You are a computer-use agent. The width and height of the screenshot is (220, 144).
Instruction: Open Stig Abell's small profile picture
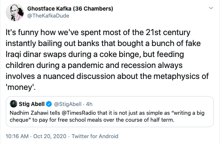click(14, 104)
